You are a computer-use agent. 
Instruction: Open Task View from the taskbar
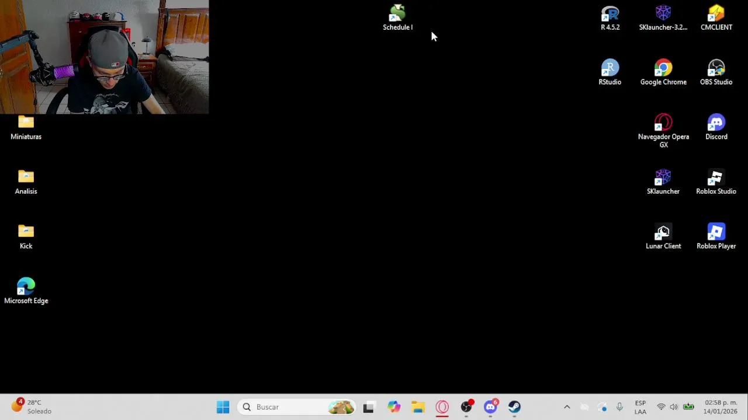pos(368,407)
